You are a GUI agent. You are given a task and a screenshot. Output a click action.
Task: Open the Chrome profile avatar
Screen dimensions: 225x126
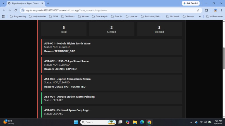click(x=215, y=10)
